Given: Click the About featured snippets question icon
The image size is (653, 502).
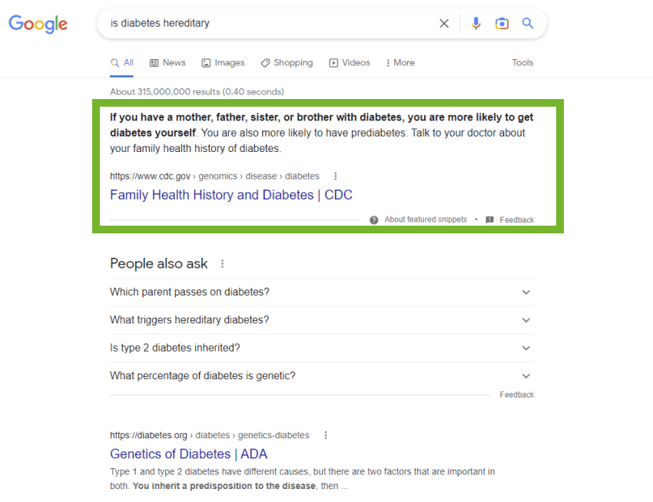Looking at the screenshot, I should point(374,220).
